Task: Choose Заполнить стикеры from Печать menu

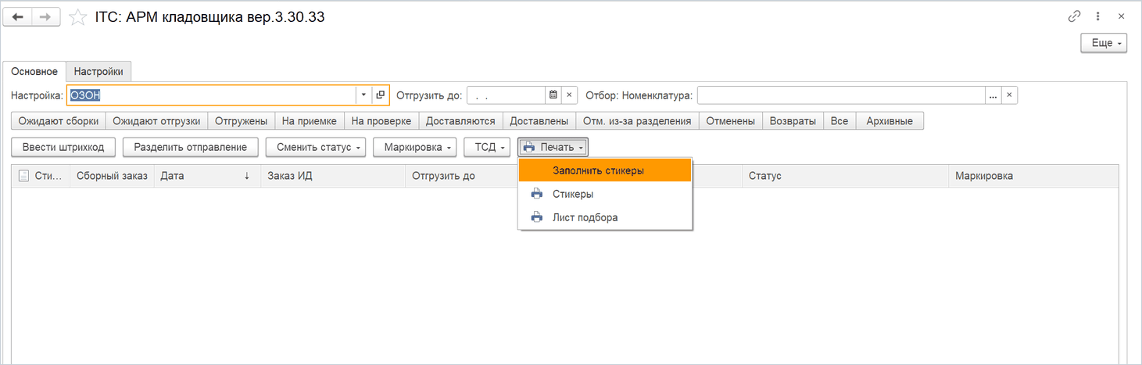Action: (x=605, y=170)
